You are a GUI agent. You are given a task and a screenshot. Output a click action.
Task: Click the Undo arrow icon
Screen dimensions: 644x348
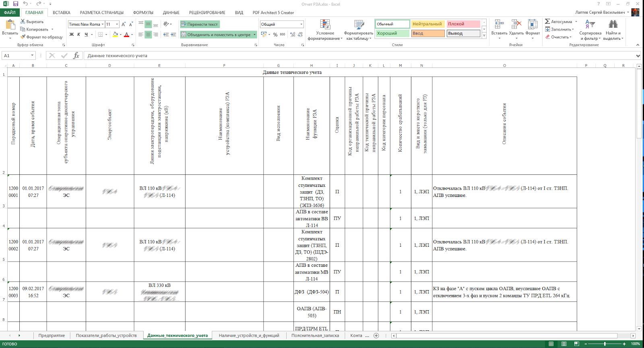point(25,4)
